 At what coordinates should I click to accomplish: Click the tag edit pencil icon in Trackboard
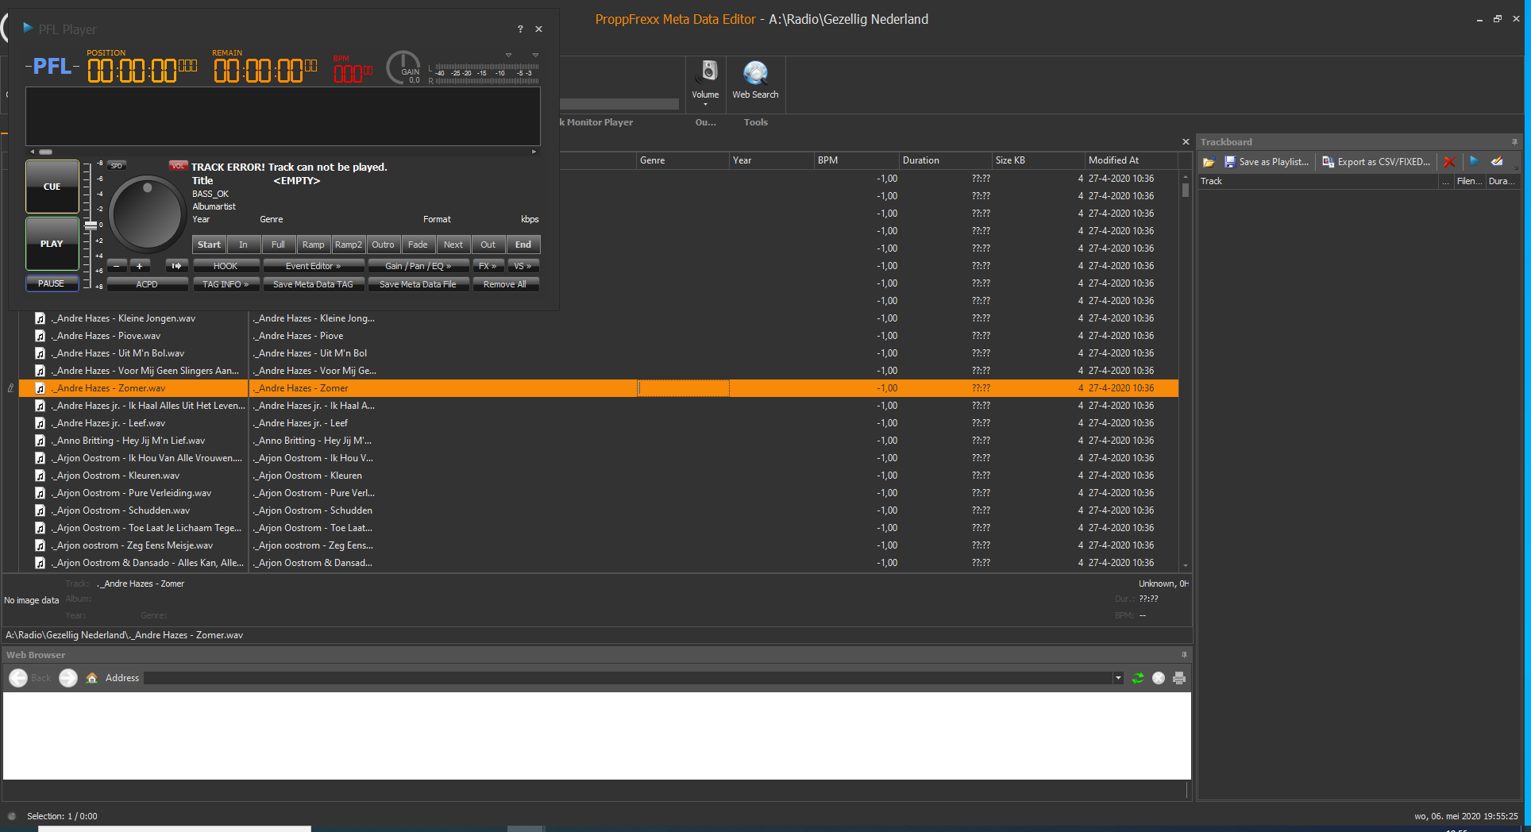[1497, 161]
